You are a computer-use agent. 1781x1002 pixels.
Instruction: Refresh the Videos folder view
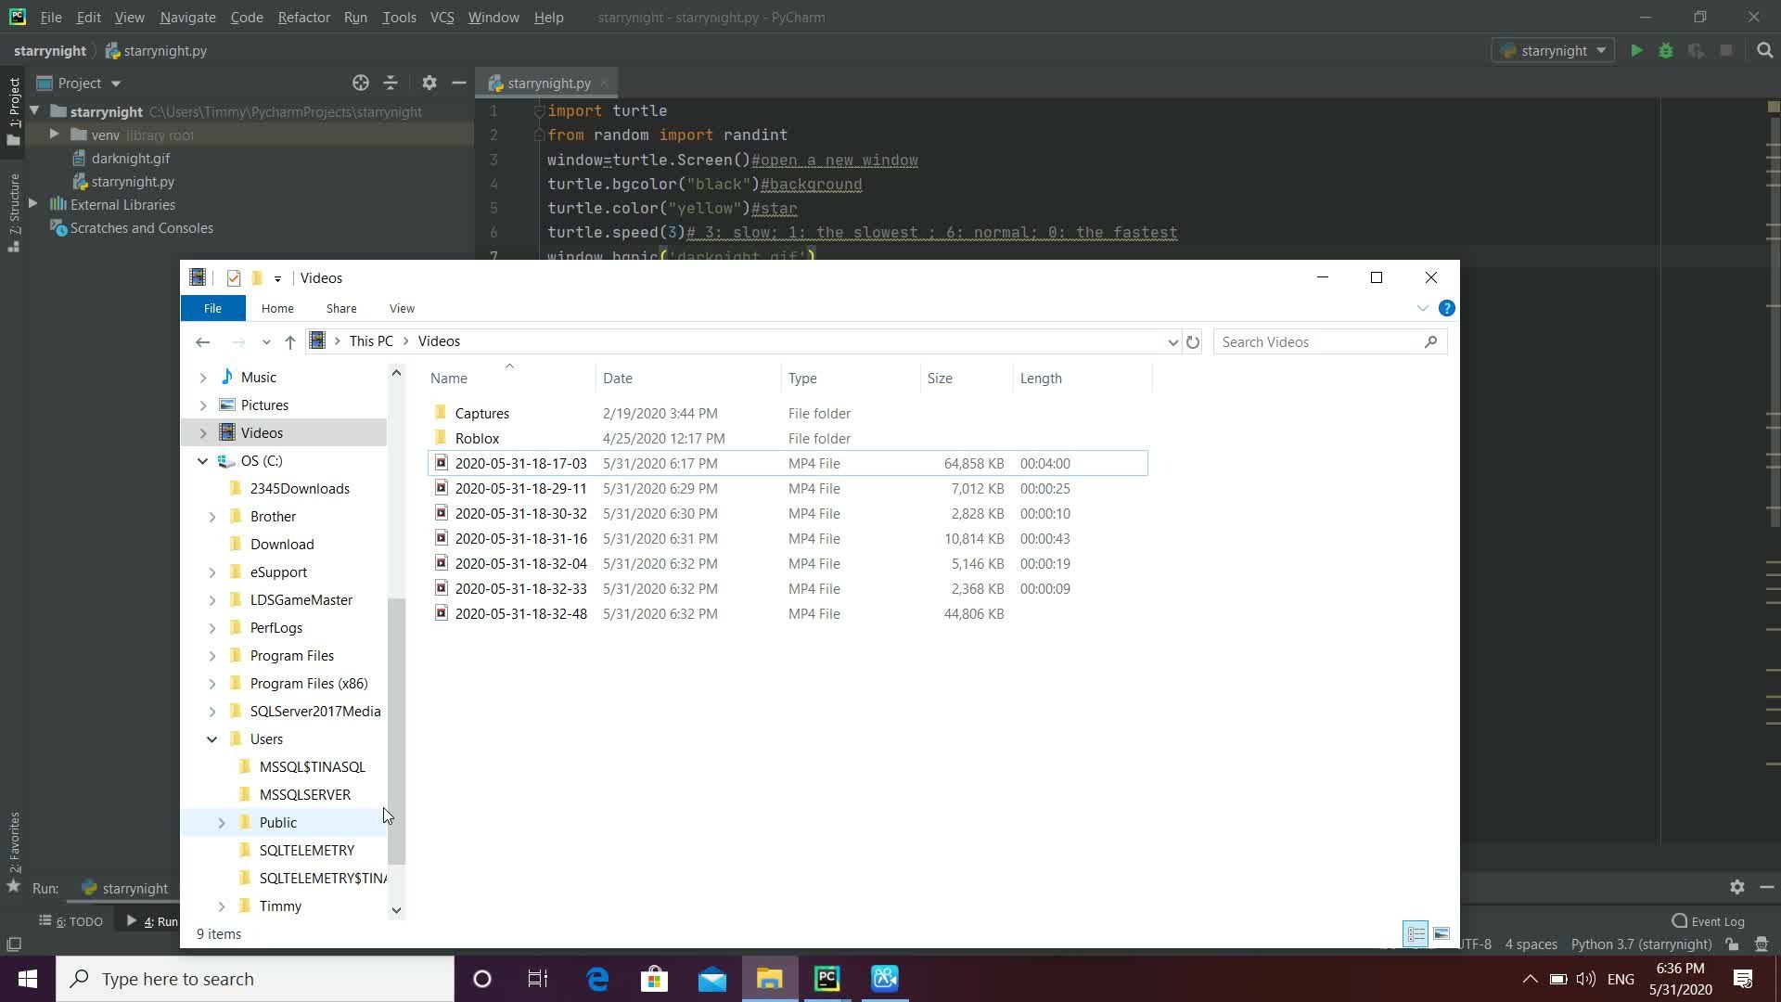[x=1193, y=342]
